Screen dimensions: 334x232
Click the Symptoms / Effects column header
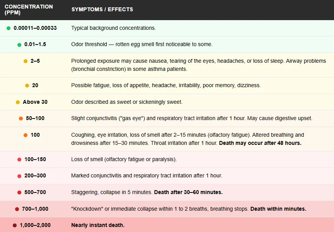pos(102,10)
